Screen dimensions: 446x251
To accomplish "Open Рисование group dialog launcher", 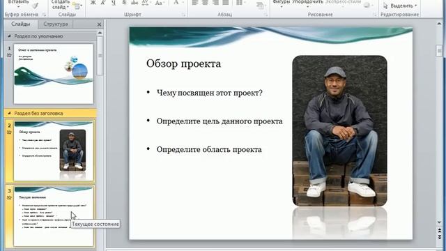I will tap(375, 15).
